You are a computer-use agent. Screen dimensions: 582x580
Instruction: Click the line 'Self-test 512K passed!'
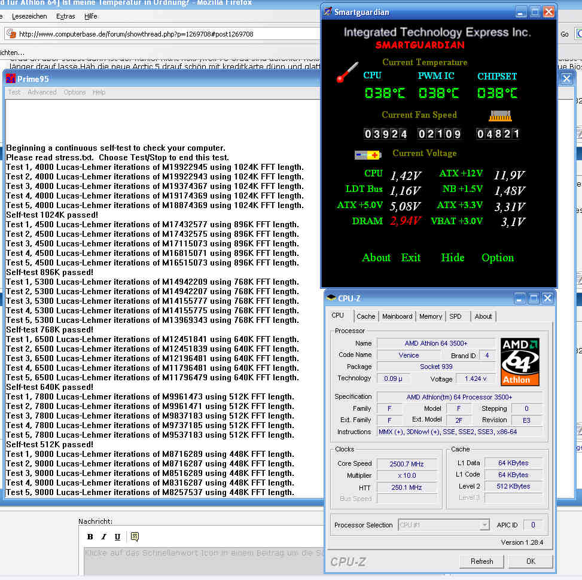[x=50, y=444]
